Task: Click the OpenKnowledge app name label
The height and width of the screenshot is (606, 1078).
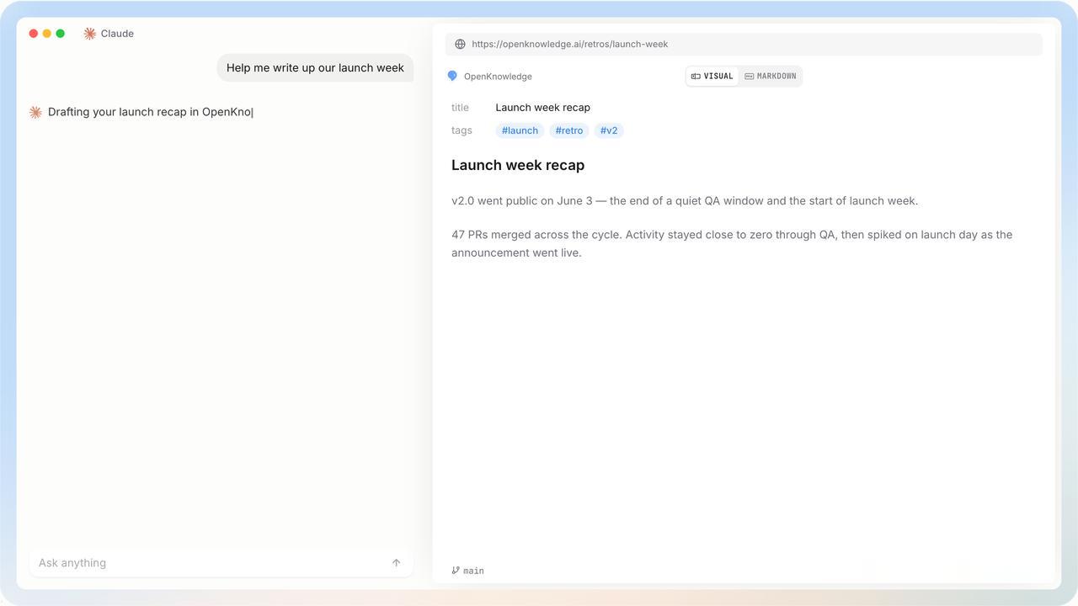Action: click(x=498, y=77)
